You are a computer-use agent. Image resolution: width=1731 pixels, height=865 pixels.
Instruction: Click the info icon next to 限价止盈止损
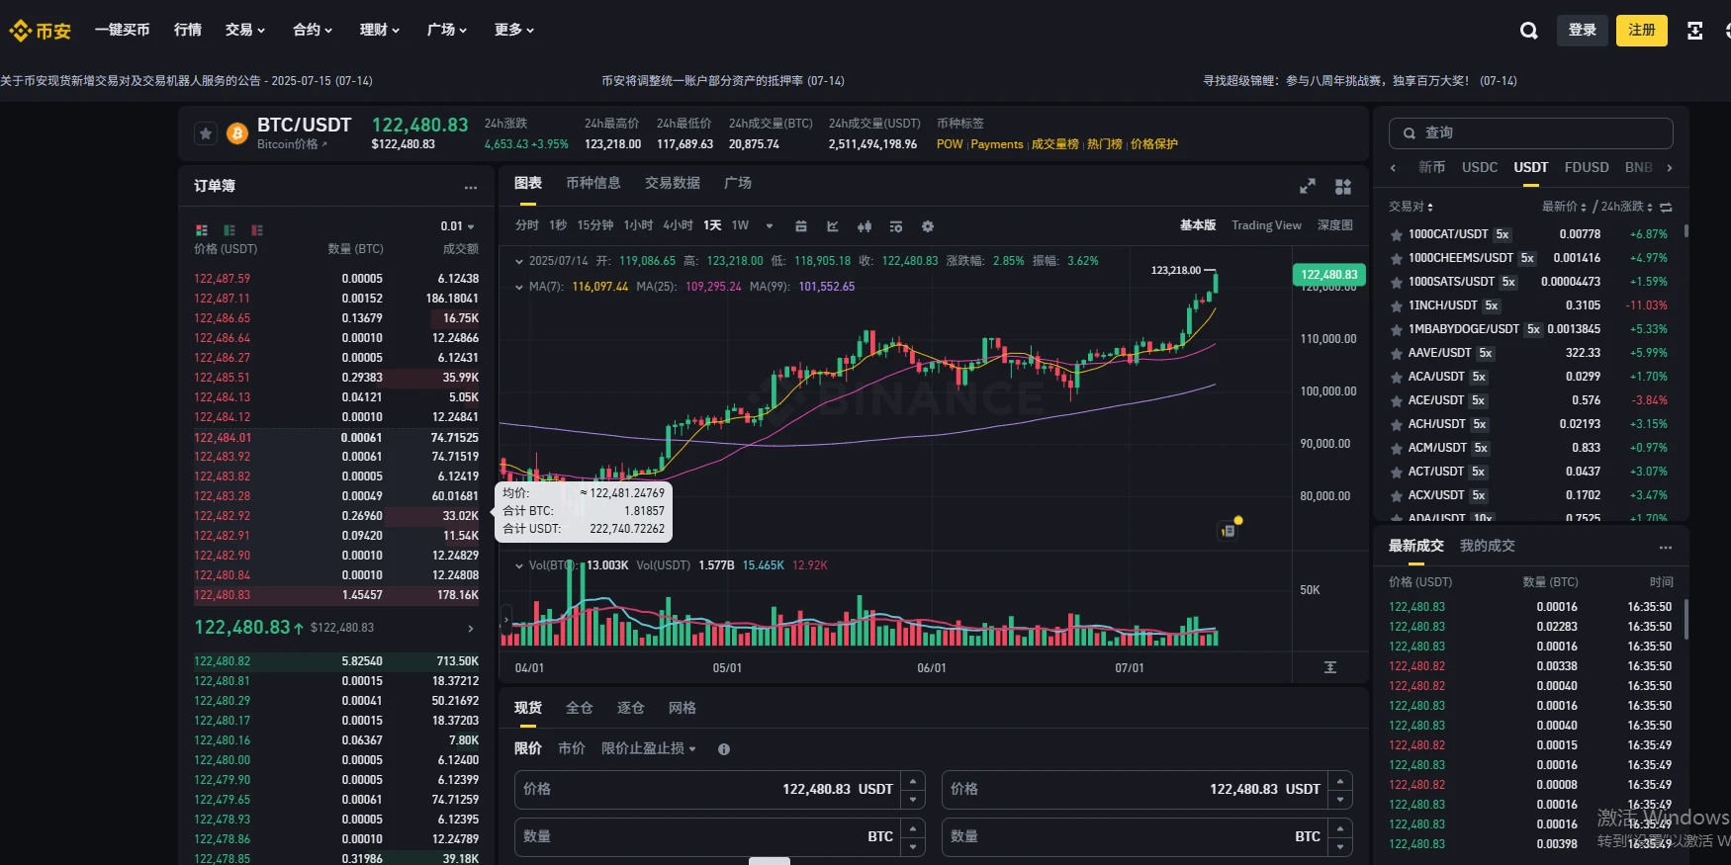point(724,749)
